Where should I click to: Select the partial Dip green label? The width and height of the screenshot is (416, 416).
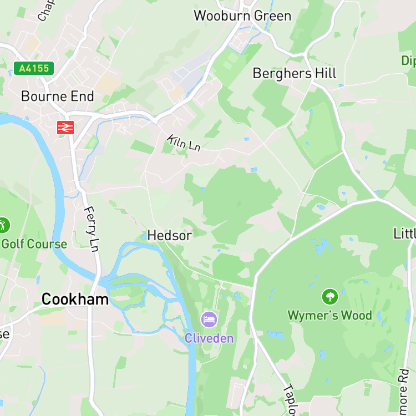coord(409,61)
